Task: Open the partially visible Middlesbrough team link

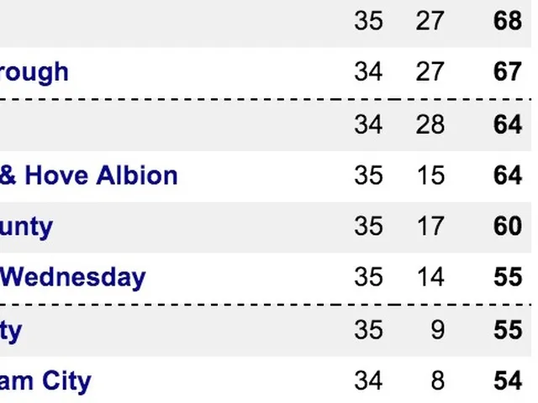Action: (34, 72)
